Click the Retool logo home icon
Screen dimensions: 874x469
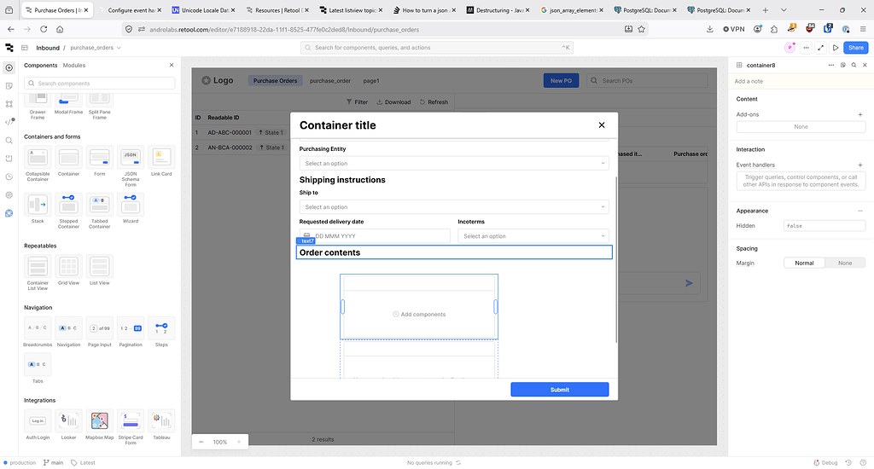click(x=9, y=48)
